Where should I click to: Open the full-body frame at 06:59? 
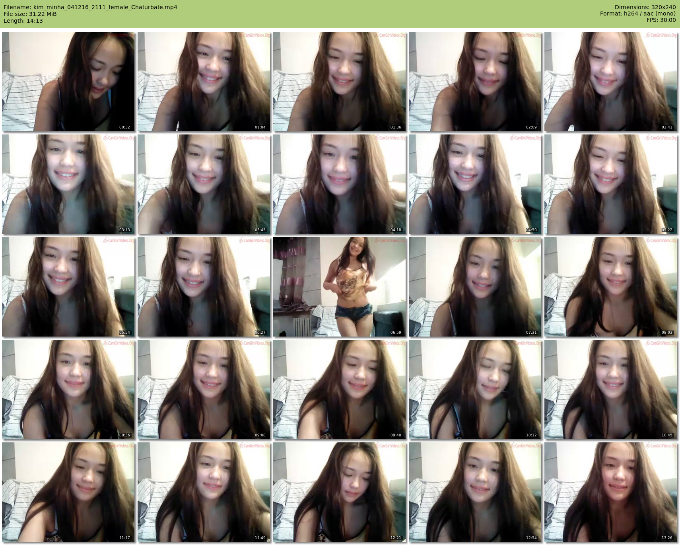click(x=340, y=287)
